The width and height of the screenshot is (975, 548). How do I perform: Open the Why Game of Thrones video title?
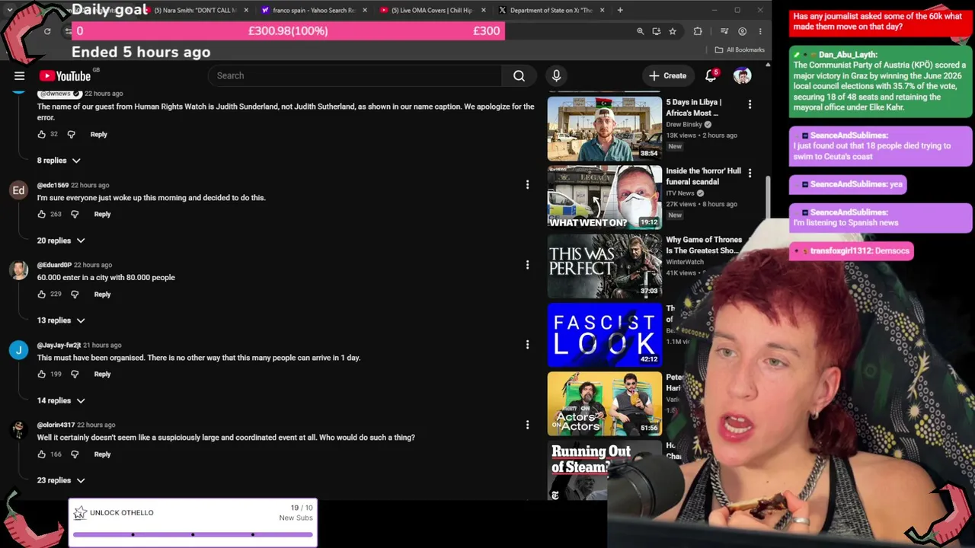tap(704, 245)
